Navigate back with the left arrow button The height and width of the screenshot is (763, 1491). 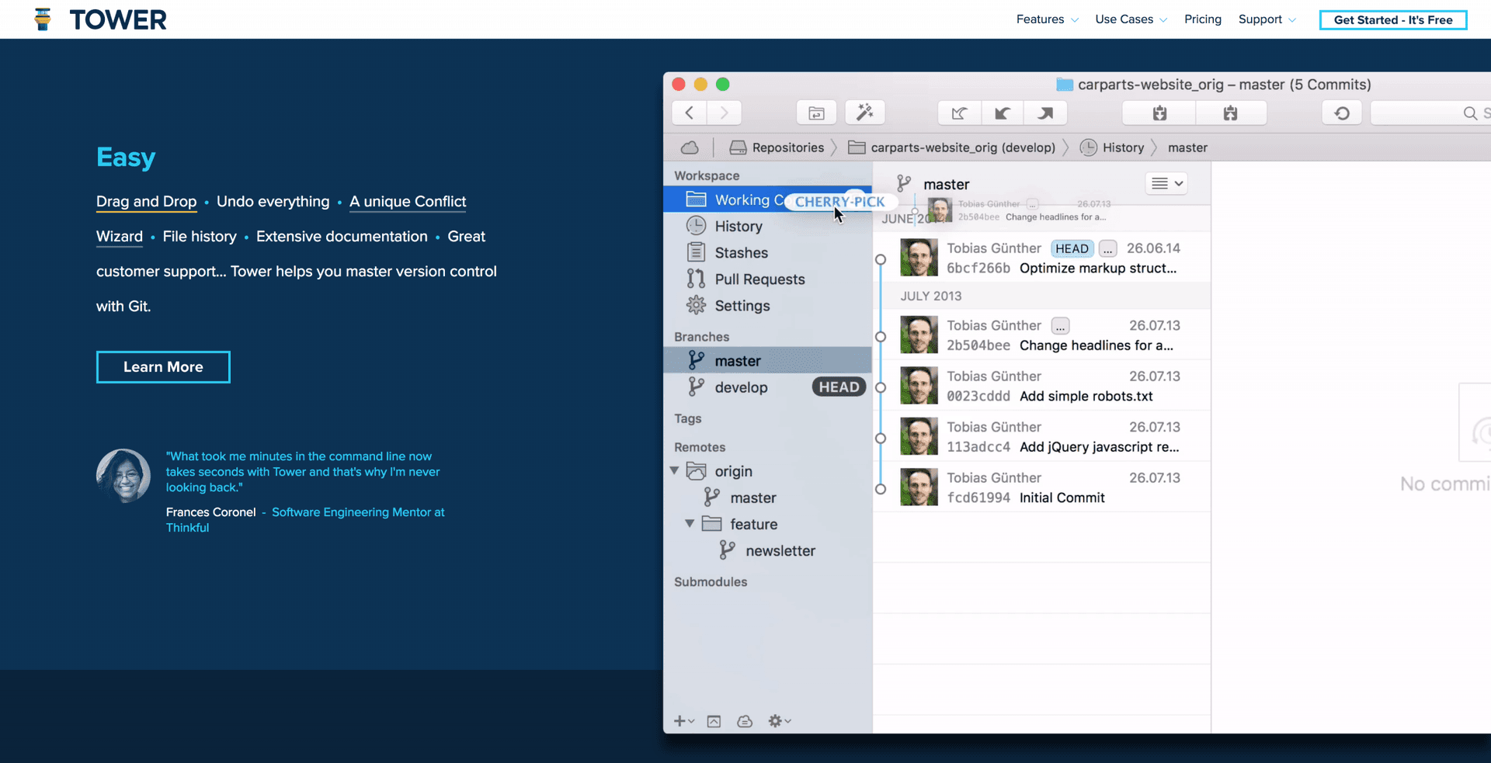[690, 113]
